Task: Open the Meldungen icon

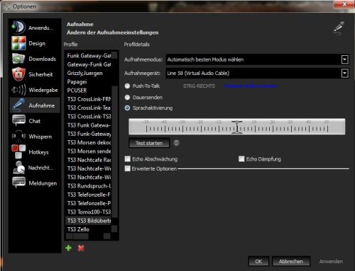Action: pyautogui.click(x=18, y=183)
